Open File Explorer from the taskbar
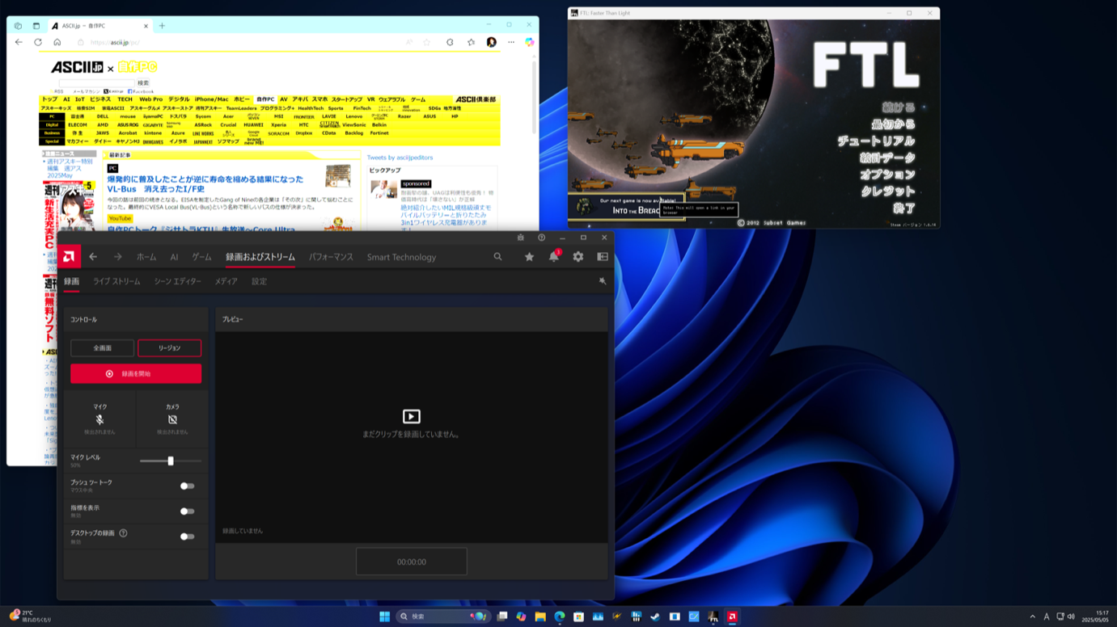1117x627 pixels. (540, 616)
